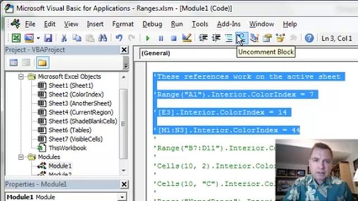Open the Run menu
The width and height of the screenshot is (358, 201).
pyautogui.click(x=177, y=24)
